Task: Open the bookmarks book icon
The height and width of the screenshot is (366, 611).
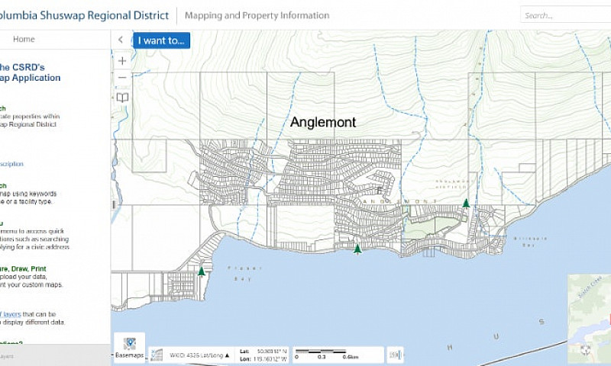Action: pyautogui.click(x=122, y=98)
